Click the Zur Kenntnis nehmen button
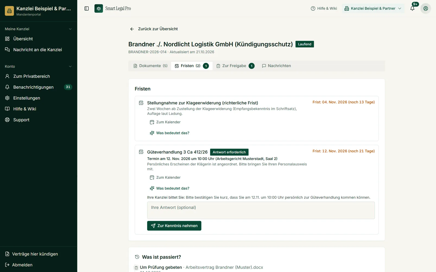 click(x=174, y=226)
